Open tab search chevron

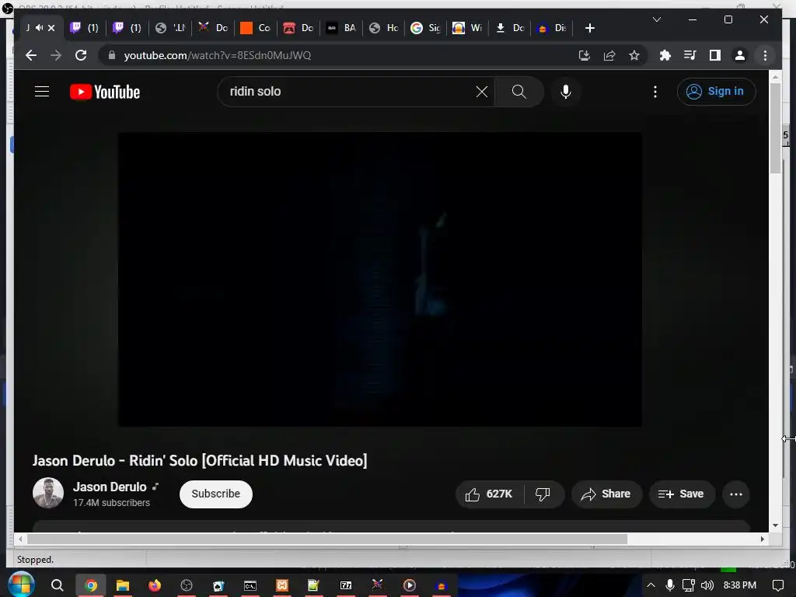click(x=656, y=19)
